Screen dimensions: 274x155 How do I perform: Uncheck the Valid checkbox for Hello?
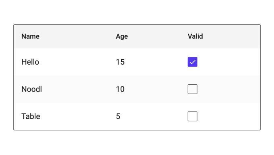192,62
